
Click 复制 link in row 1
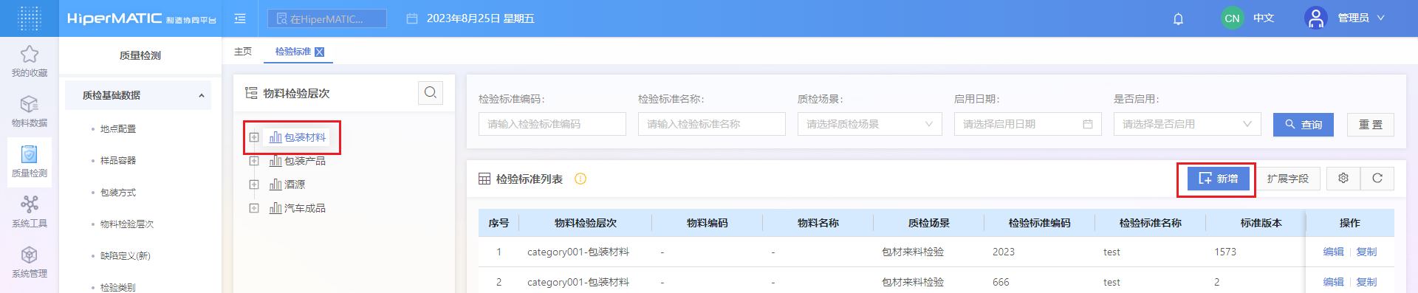coord(1366,252)
